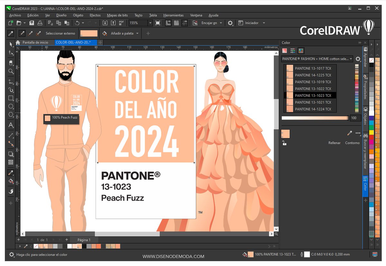Click the Publish to PDF icon
Image resolution: width=386 pixels, height=266 pixels.
[121, 23]
